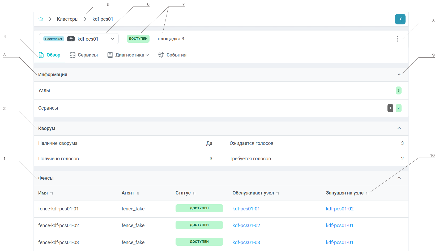439x251 pixels.
Task: Sort table by Статус column
Action: point(194,193)
